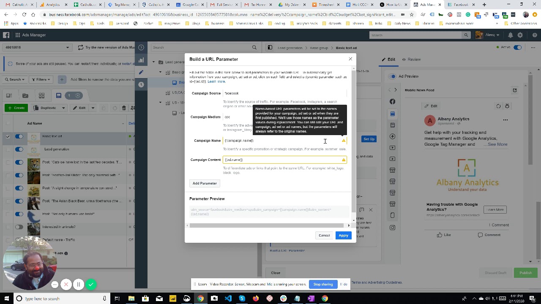This screenshot has height=304, width=541.
Task: Collapse the Lead generation campaign tree node
Action: (x=154, y=62)
